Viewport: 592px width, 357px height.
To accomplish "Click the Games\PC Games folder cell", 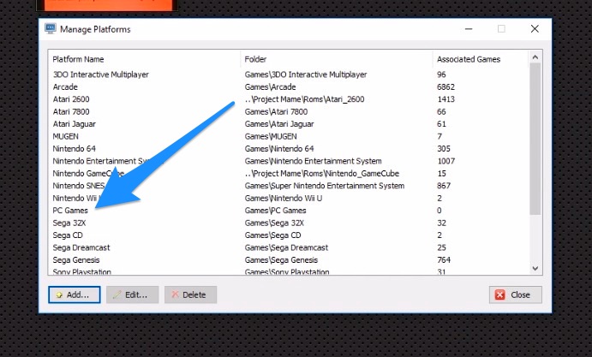I will (x=275, y=211).
